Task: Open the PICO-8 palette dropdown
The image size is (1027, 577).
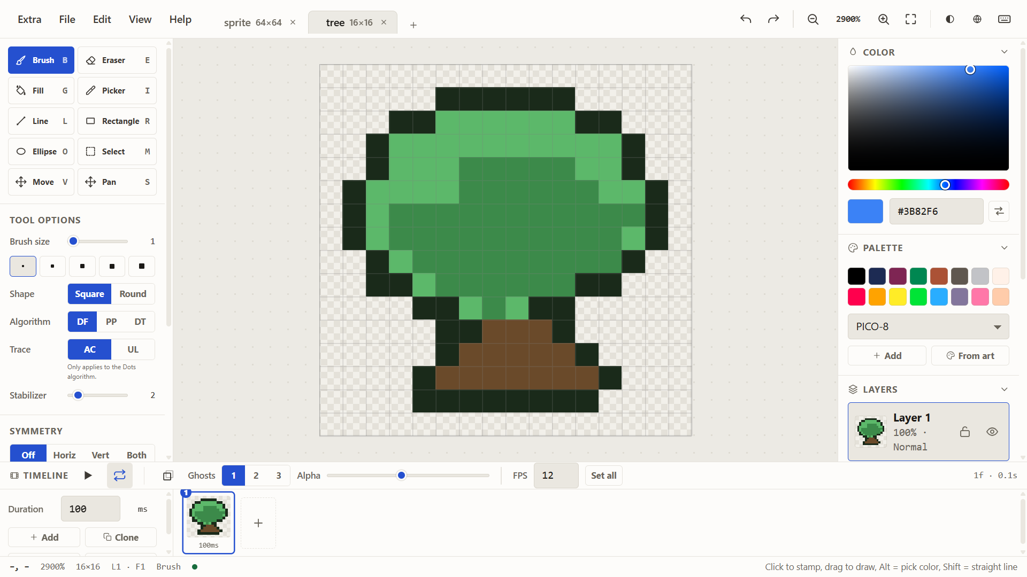Action: [x=928, y=326]
